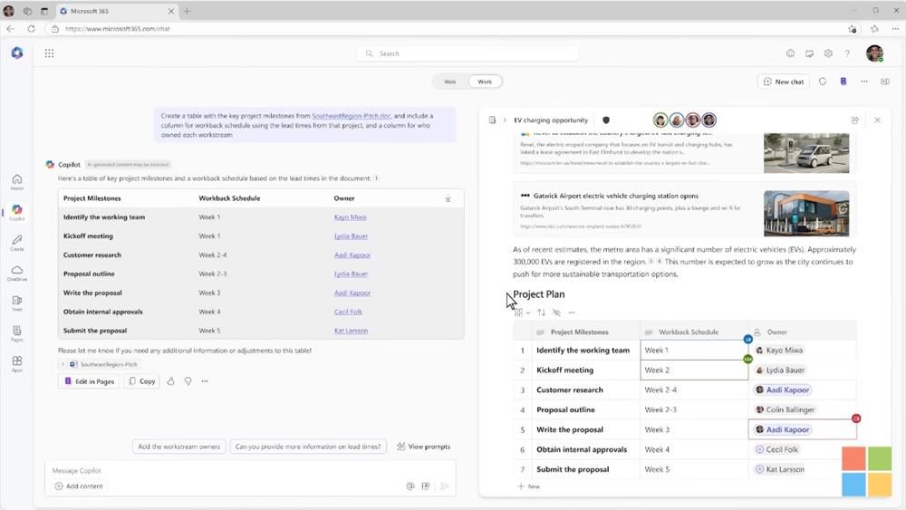The height and width of the screenshot is (510, 906).
Task: Click the shield icon beside New chat
Action: click(x=823, y=82)
